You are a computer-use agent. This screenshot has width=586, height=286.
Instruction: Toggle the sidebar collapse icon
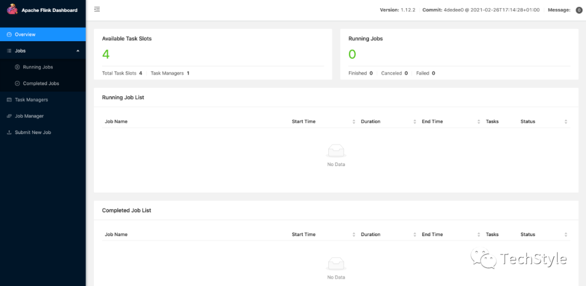point(97,10)
